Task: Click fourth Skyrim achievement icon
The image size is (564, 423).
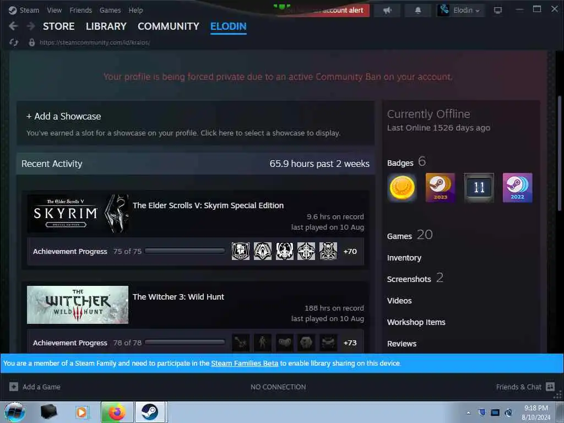Action: pos(306,251)
